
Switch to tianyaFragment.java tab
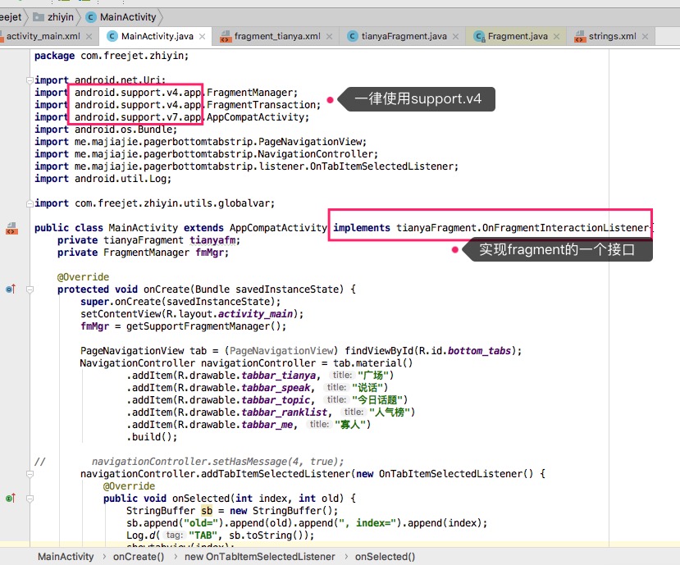click(404, 36)
